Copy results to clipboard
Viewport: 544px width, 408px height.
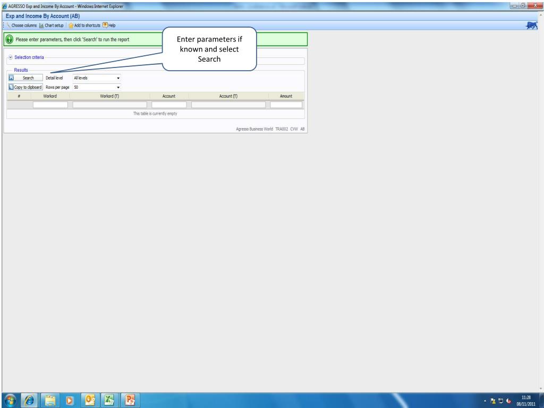(x=25, y=87)
